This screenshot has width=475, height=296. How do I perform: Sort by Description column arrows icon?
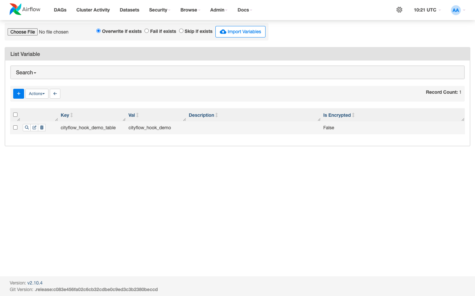point(217,115)
